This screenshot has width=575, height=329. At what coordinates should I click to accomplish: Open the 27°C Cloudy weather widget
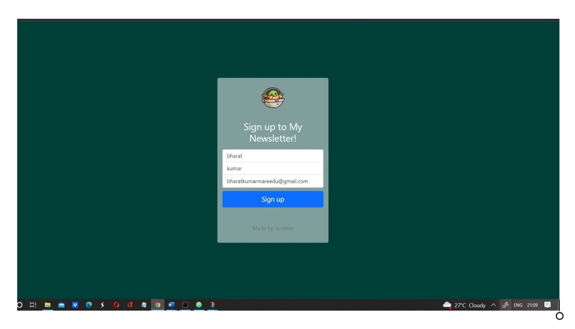tap(464, 305)
